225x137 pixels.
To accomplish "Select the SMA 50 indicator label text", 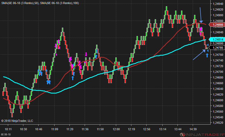I will tap(20, 3).
